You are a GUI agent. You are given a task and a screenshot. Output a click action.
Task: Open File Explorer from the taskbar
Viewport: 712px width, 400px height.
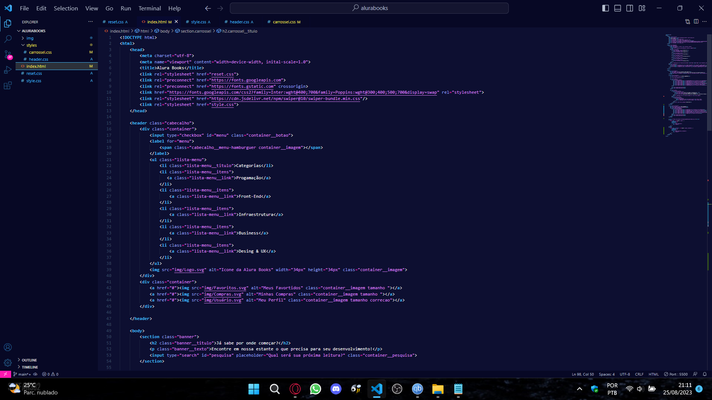click(x=438, y=389)
